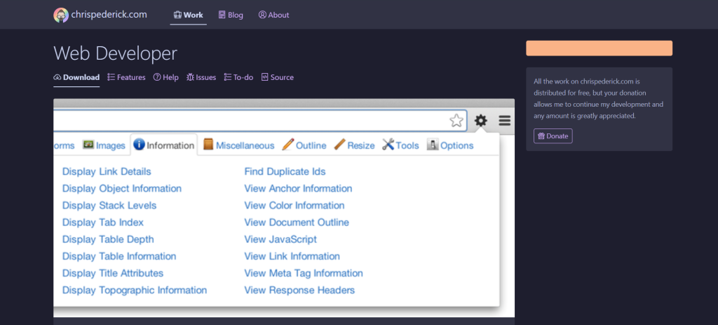Click Display Topographic Information
Image resolution: width=718 pixels, height=325 pixels.
click(135, 290)
